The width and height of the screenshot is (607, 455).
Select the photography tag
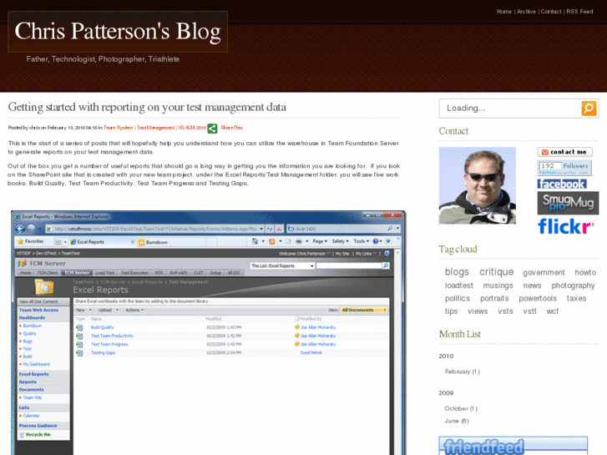573,286
